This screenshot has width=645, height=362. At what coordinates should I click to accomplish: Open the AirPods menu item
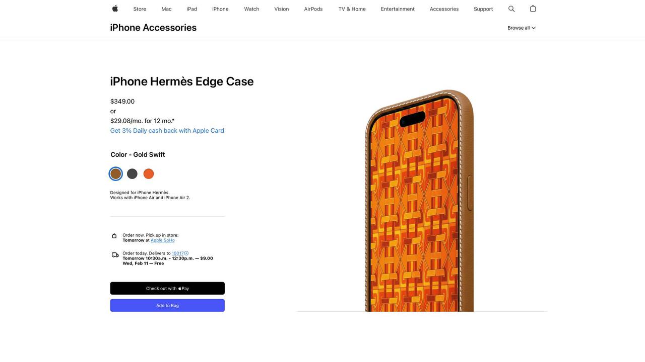click(x=313, y=9)
